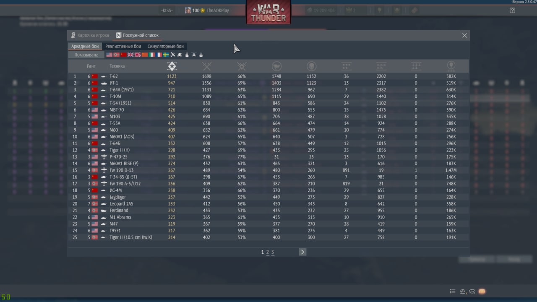This screenshot has width=537, height=302.
Task: Select the Jagdtiger row
Action: (x=268, y=197)
